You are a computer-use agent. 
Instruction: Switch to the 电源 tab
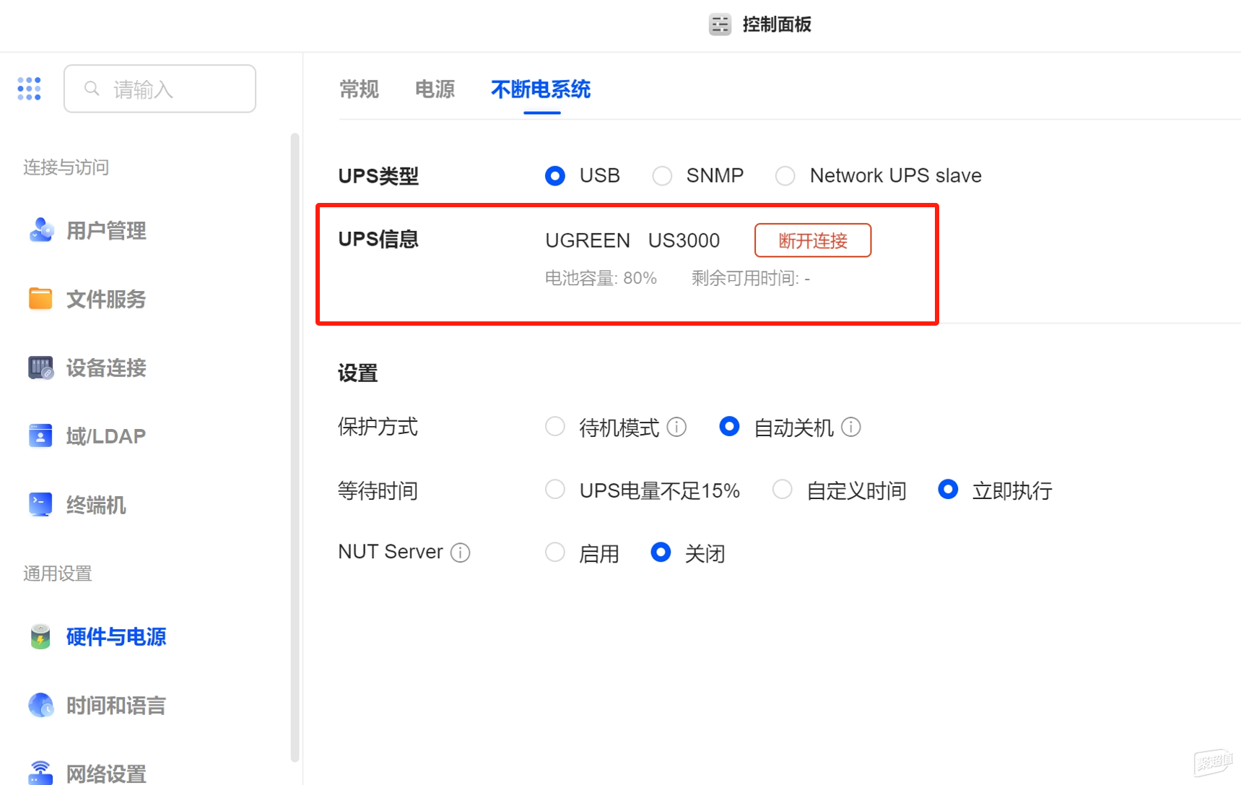coord(435,90)
